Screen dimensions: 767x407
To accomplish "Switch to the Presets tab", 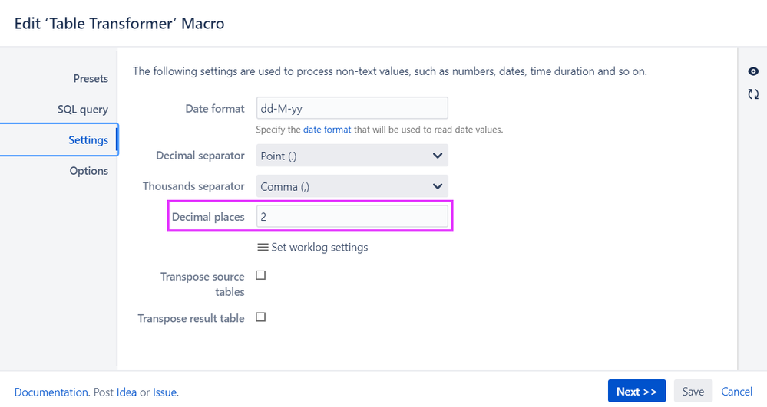I will (x=91, y=78).
